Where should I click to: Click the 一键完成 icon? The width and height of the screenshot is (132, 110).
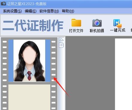(118, 23)
